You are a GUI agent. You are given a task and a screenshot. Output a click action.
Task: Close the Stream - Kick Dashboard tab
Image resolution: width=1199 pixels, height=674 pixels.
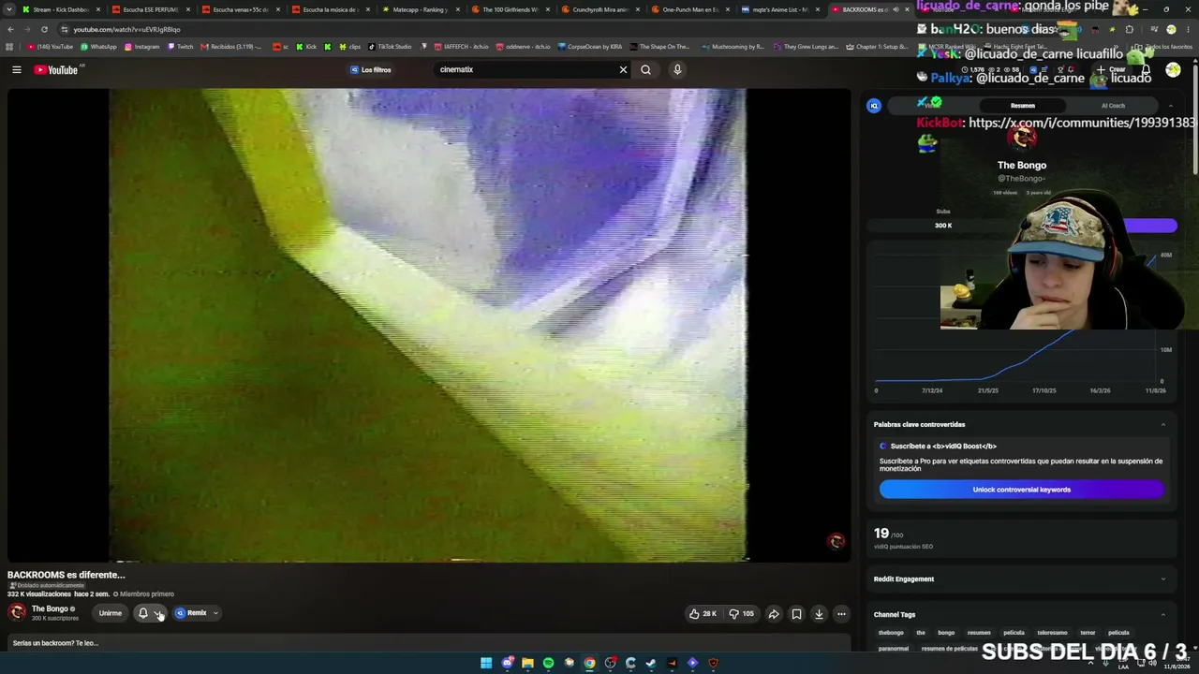pyautogui.click(x=97, y=9)
